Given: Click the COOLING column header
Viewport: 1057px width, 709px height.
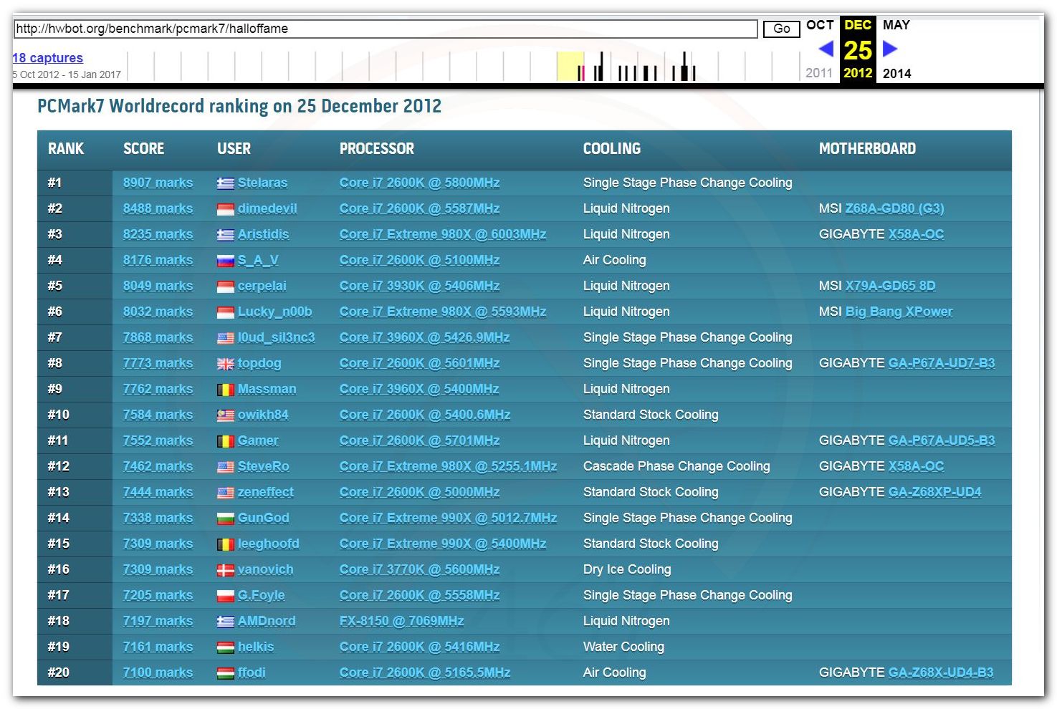Looking at the screenshot, I should click(x=612, y=149).
